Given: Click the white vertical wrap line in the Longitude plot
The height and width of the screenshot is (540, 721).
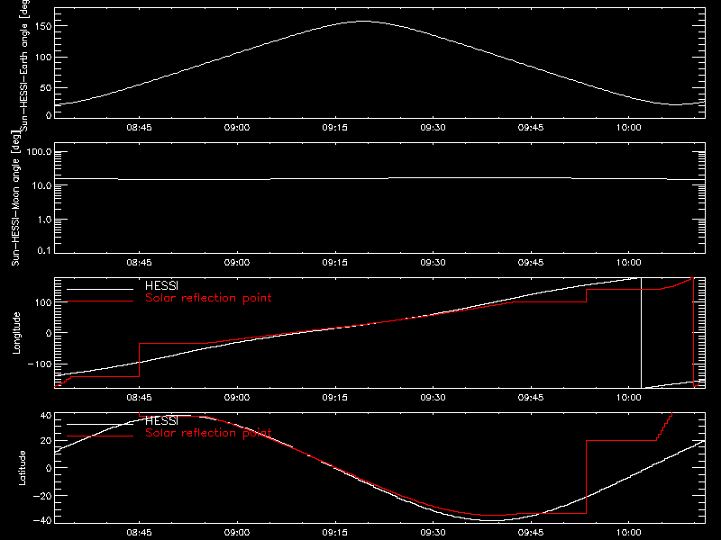Looking at the screenshot, I should click(641, 333).
